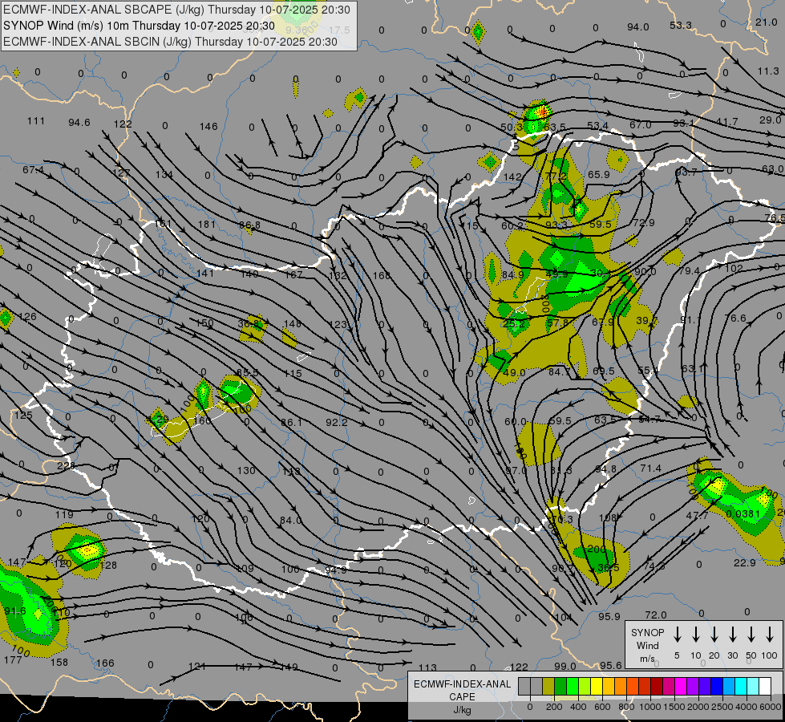The image size is (785, 722).
Task: Click the map value 39.7
Action: click(x=646, y=320)
